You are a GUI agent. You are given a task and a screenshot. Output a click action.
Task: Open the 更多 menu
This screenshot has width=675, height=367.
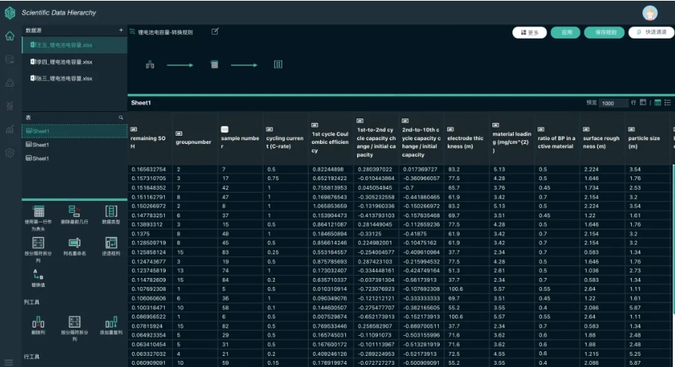coord(529,33)
